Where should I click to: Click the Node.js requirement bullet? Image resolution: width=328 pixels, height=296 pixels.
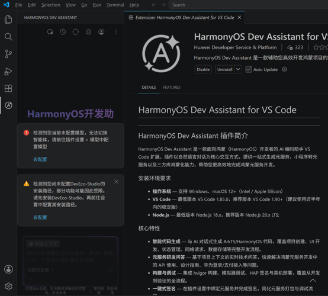coord(216,215)
